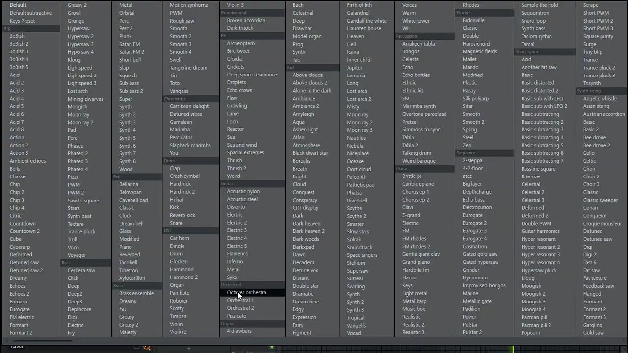This screenshot has width=628, height=353.
Task: Select the Carribean delight preset
Action: [x=189, y=106]
